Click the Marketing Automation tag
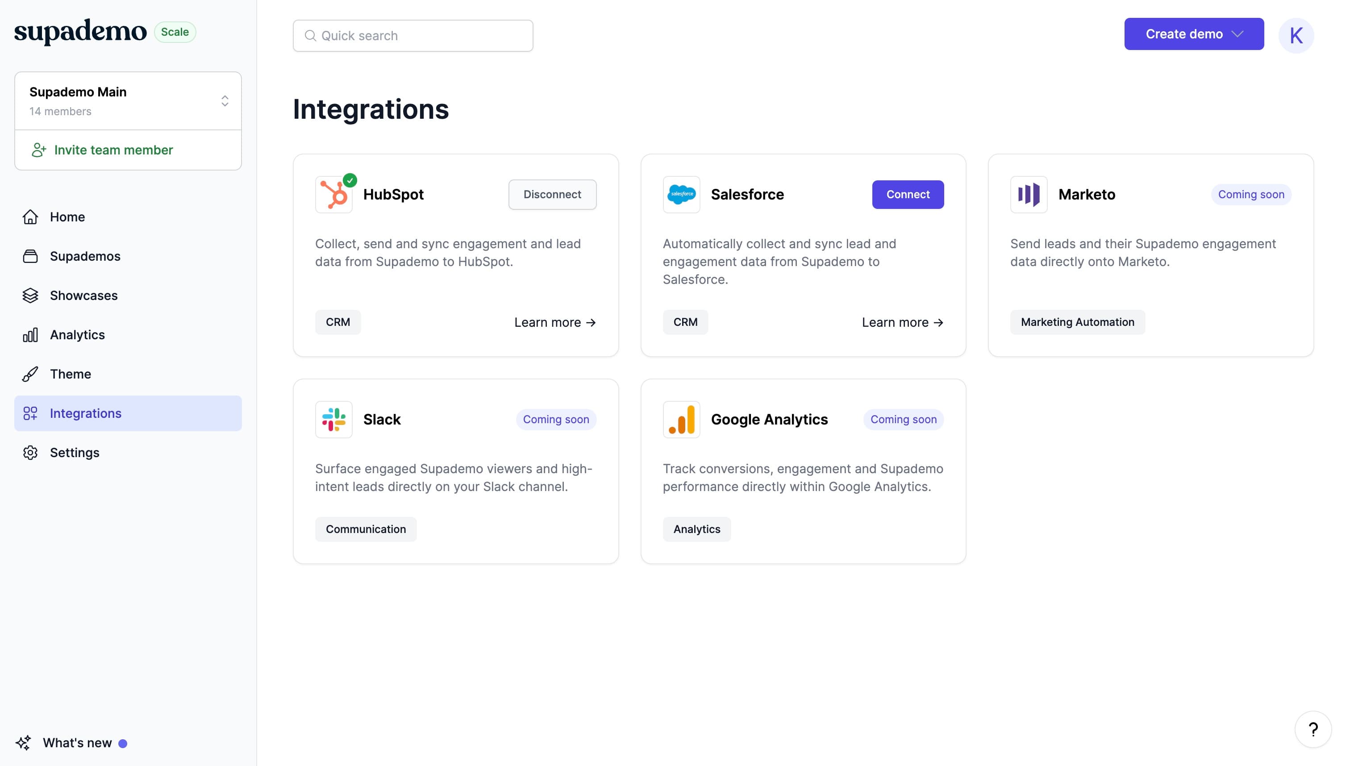Viewport: 1350px width, 766px height. click(1078, 322)
